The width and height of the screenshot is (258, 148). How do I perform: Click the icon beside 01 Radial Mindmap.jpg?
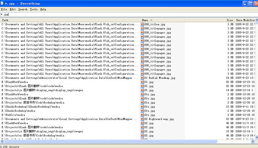[142, 78]
